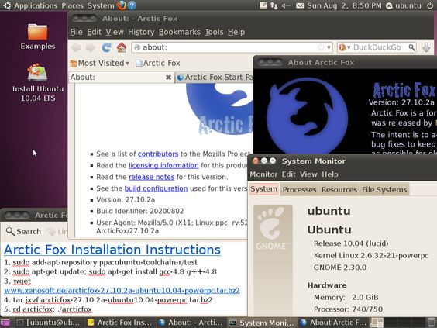Click the Search icon in Arctic Fox notes window

[x=23, y=231]
